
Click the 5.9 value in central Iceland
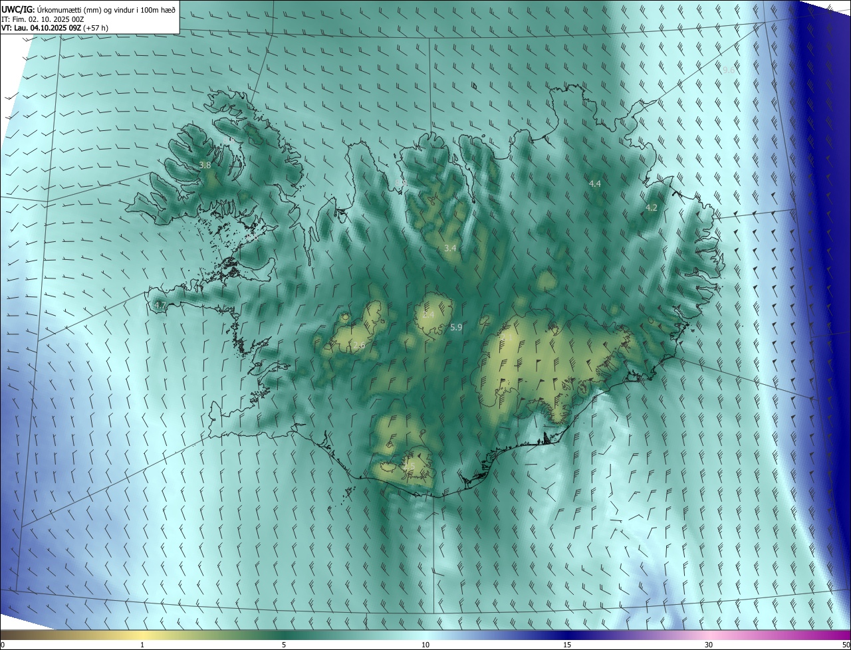click(x=456, y=327)
